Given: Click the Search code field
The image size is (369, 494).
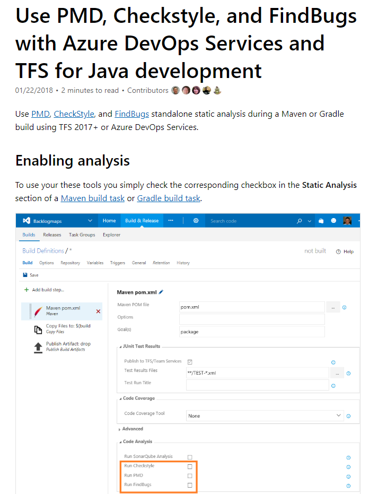Looking at the screenshot, I should [x=250, y=221].
